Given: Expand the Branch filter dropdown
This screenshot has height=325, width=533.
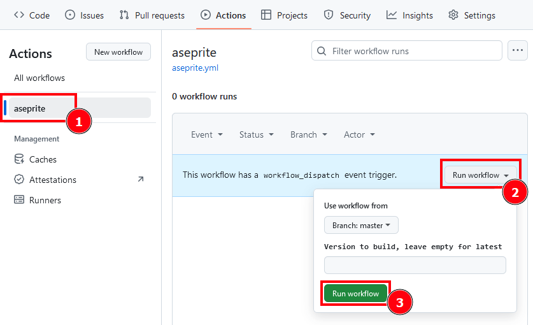Looking at the screenshot, I should [309, 134].
